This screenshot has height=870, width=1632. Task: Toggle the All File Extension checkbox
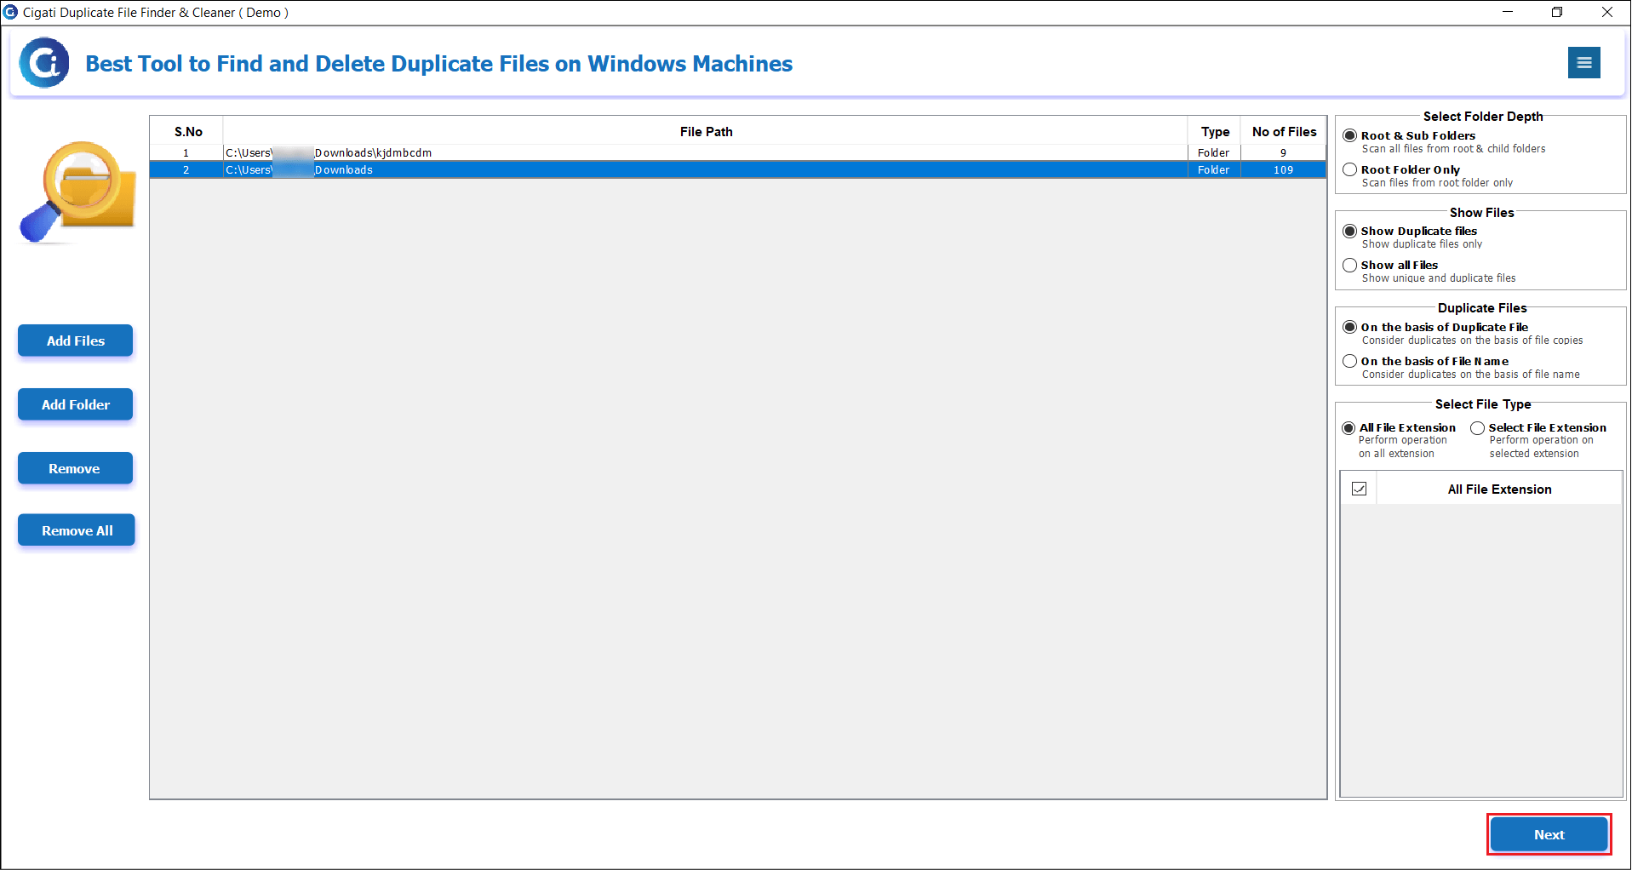coord(1359,489)
